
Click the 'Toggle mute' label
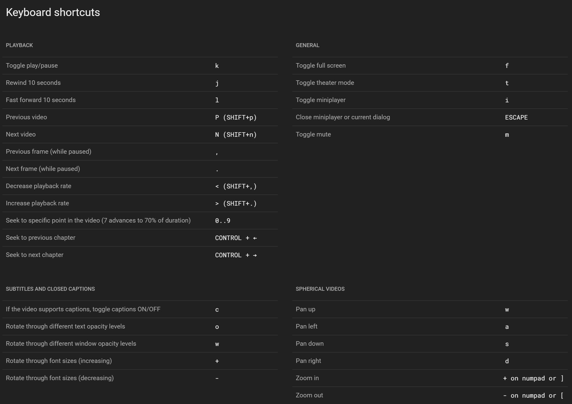313,134
